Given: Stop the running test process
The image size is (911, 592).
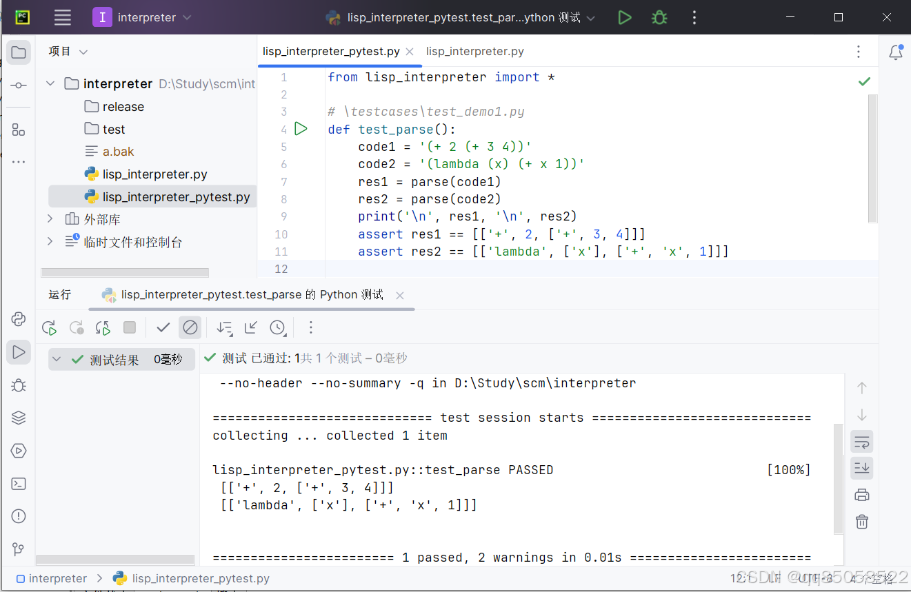Looking at the screenshot, I should pos(129,327).
